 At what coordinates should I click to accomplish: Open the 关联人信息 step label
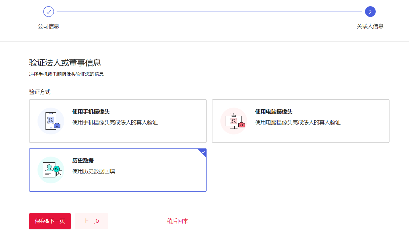tap(370, 26)
